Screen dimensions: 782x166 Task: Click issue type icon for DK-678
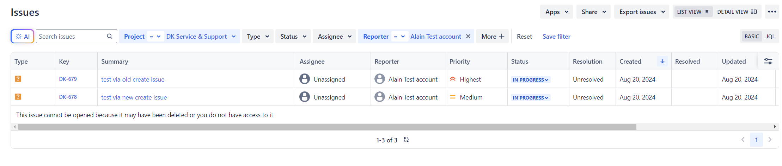[x=18, y=97]
